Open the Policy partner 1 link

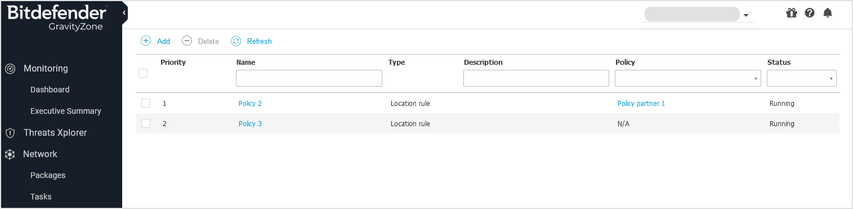641,104
